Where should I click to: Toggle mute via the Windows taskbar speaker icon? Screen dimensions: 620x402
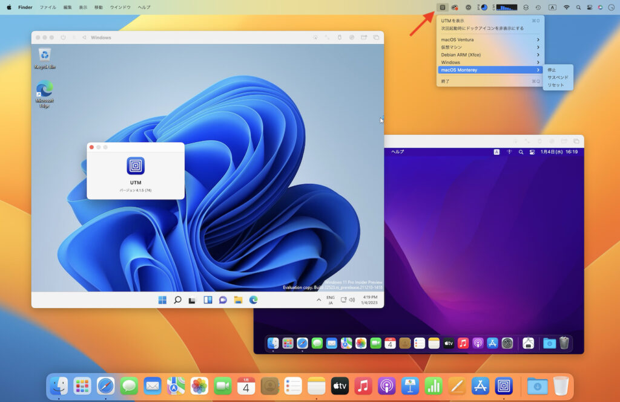(x=353, y=299)
